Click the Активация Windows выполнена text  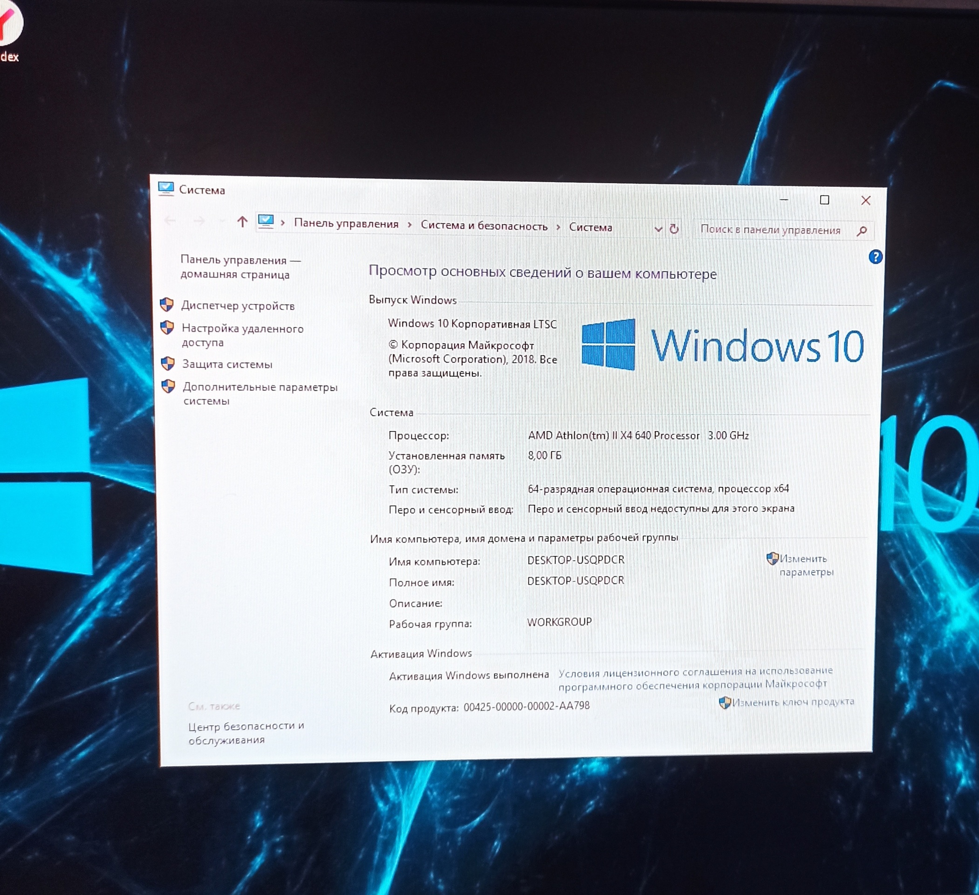pos(469,675)
